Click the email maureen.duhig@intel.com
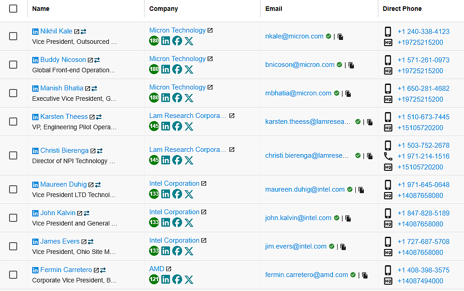This screenshot has width=464, height=291. click(304, 189)
